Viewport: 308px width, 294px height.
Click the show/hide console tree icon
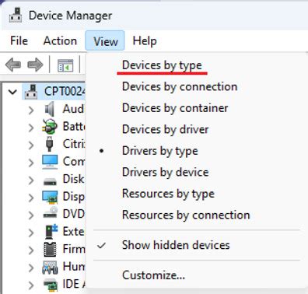coord(65,65)
